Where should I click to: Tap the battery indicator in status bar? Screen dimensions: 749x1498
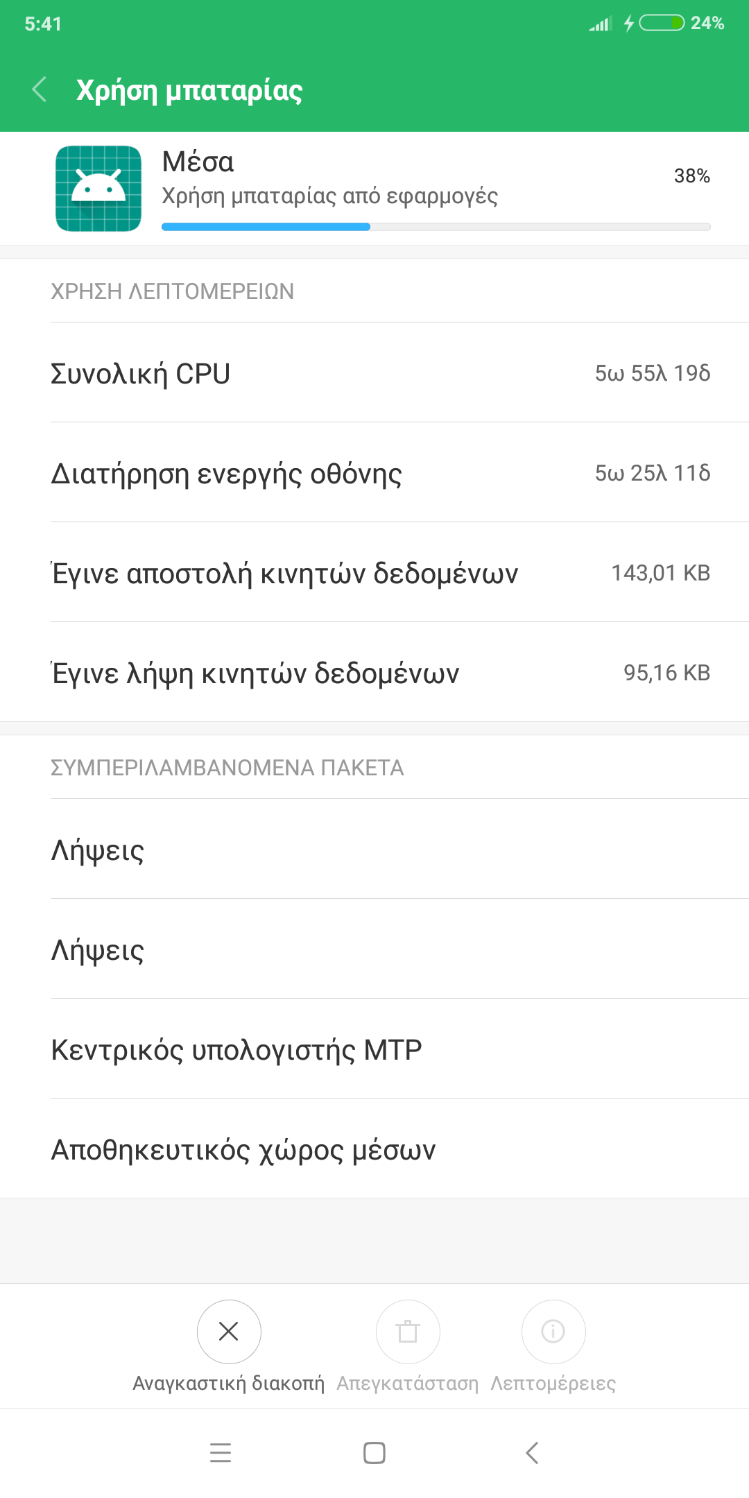coord(662,23)
